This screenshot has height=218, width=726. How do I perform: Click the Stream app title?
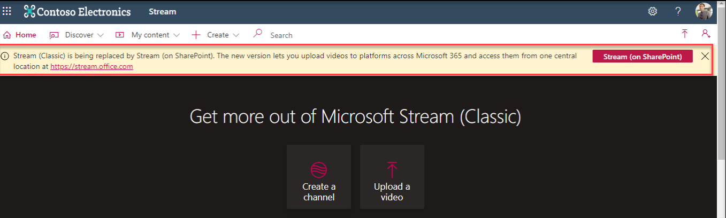(x=162, y=12)
